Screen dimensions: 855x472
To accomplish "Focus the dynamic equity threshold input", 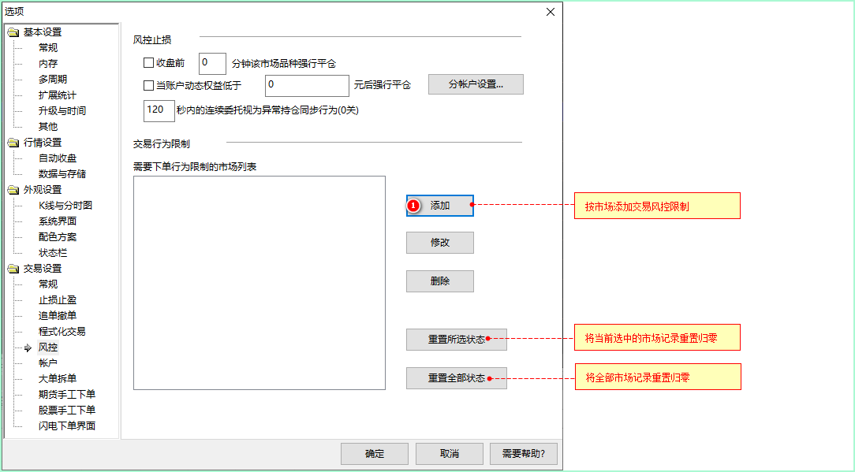I will coord(307,86).
